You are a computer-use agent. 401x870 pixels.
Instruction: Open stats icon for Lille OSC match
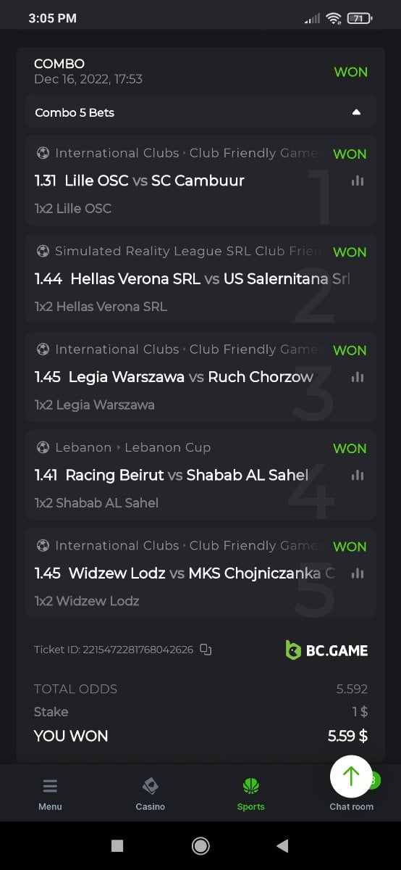tap(357, 181)
